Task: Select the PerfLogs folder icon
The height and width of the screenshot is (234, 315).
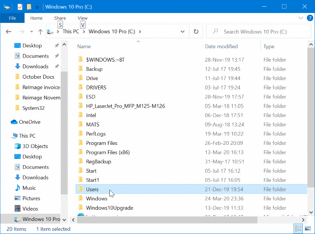Action: (81, 133)
